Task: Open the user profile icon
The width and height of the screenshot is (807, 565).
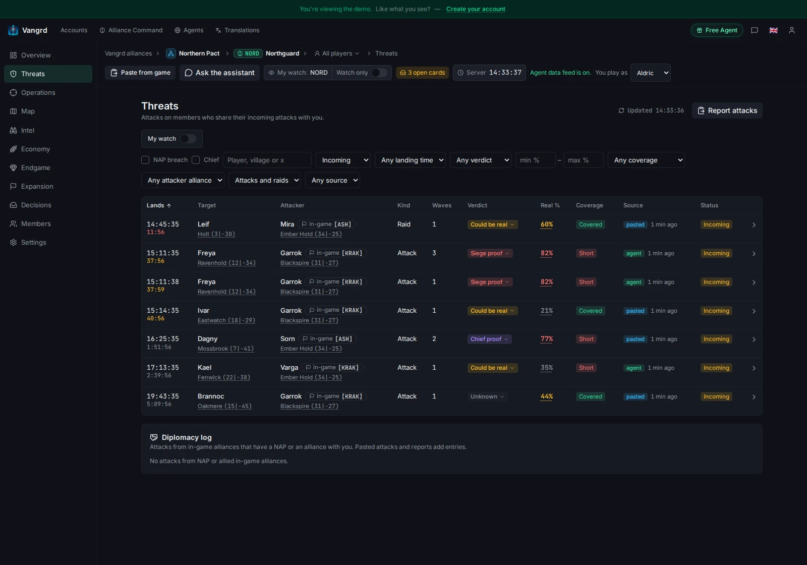Action: [x=792, y=30]
